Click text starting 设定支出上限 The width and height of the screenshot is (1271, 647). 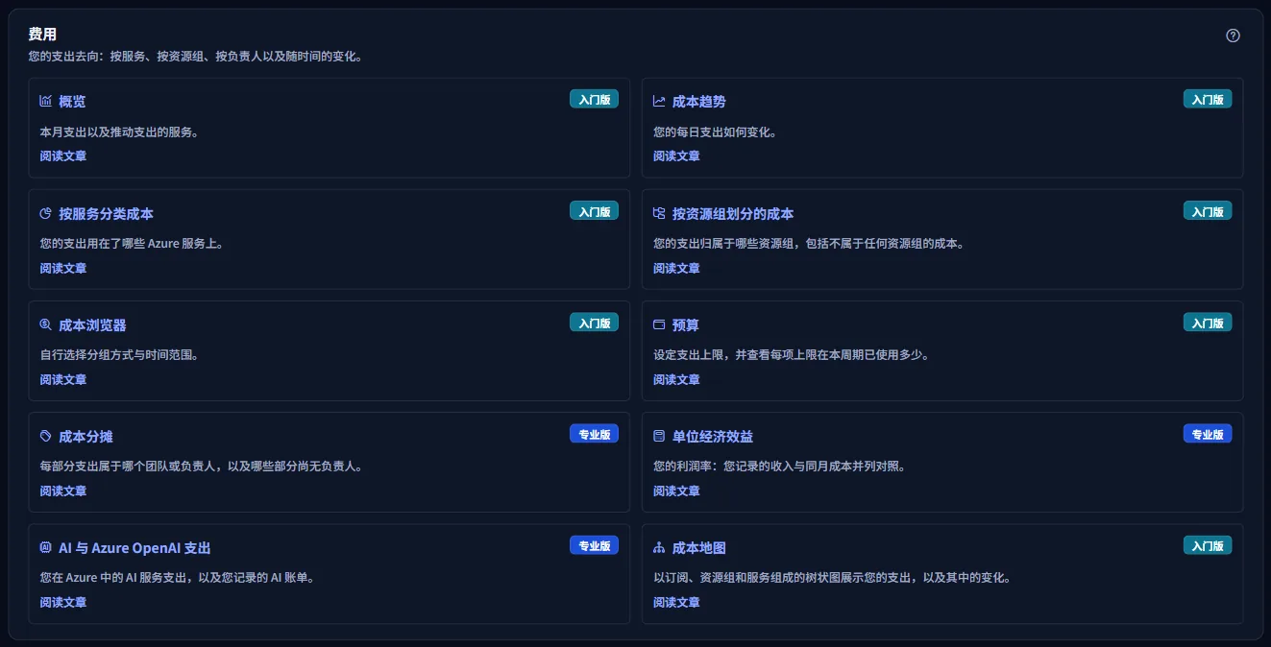coord(792,355)
